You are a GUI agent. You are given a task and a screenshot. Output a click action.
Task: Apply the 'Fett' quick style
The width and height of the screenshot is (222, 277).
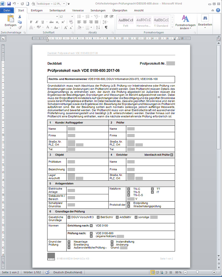[x=126, y=22]
